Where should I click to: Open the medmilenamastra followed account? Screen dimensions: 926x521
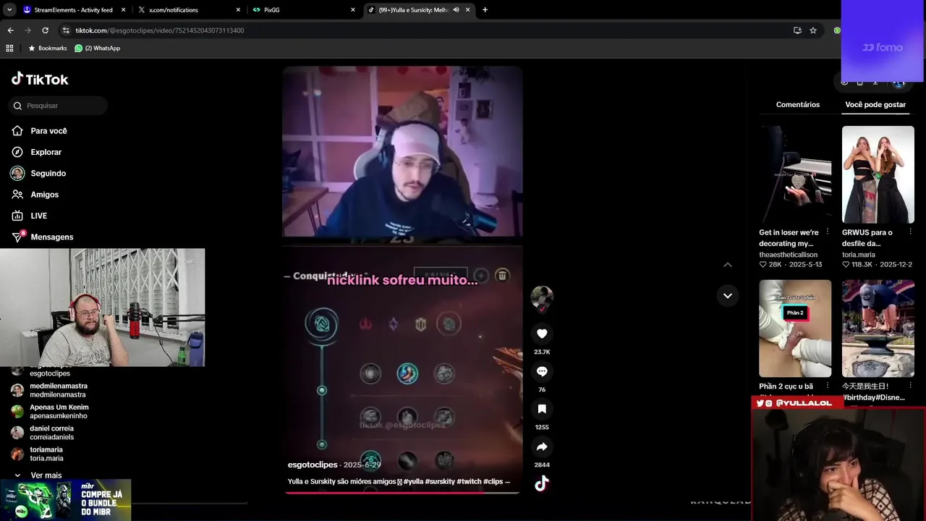point(51,390)
